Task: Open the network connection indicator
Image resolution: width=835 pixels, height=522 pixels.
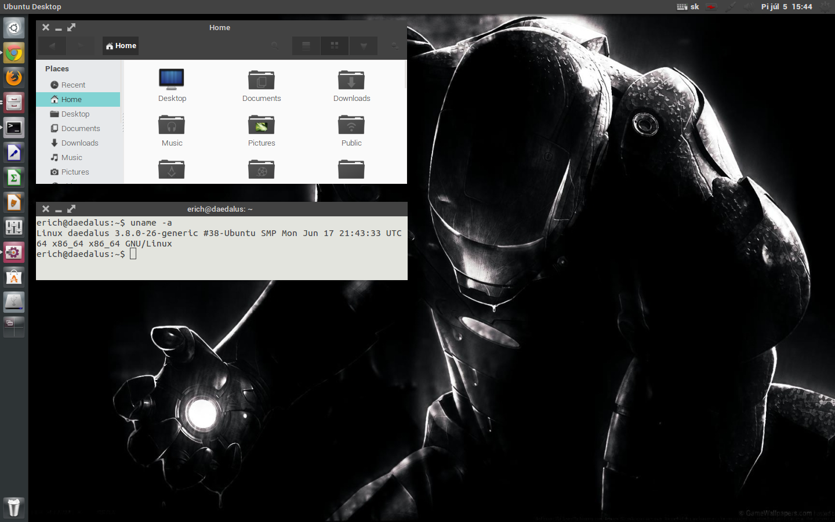Action: 731,7
